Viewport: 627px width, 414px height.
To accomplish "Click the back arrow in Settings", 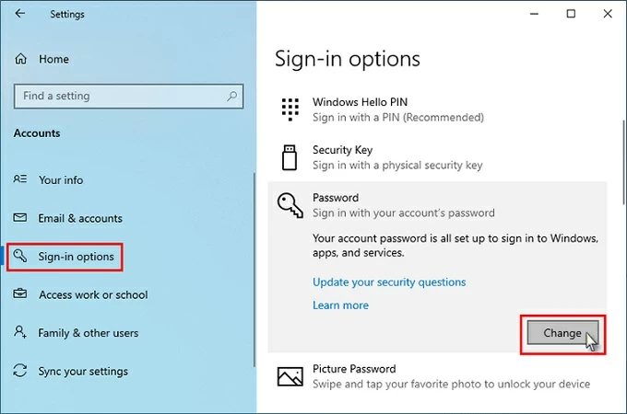I will 20,15.
